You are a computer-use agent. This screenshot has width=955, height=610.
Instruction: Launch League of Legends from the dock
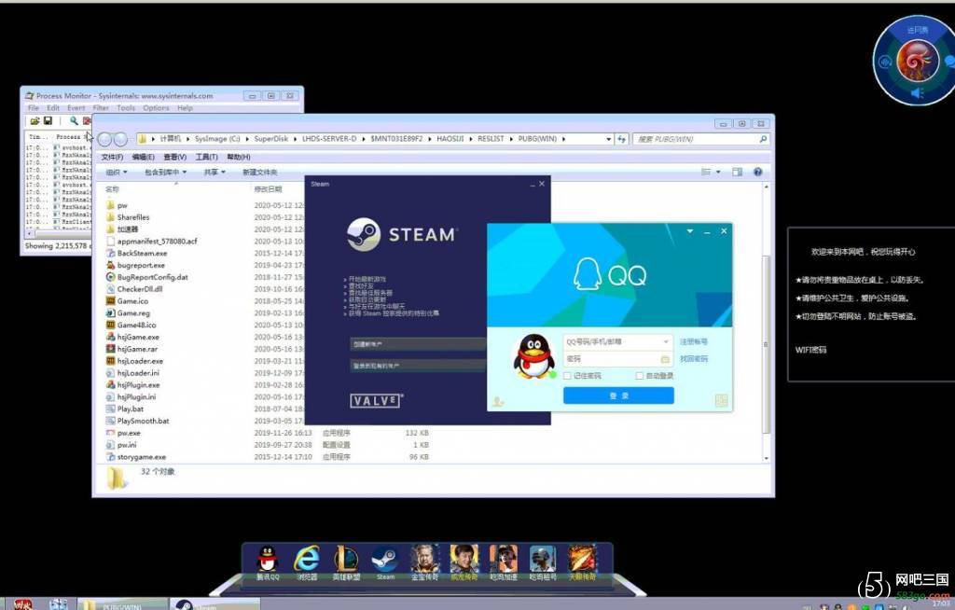[x=347, y=560]
